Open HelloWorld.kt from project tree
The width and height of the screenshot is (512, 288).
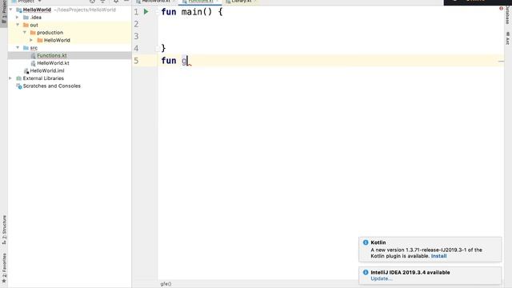(x=53, y=63)
